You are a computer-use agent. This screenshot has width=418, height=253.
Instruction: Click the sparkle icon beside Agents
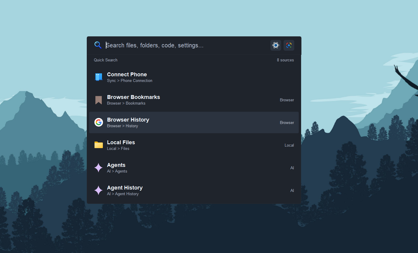tap(98, 168)
